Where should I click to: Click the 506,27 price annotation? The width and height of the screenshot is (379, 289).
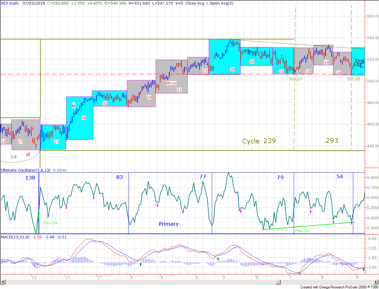(296, 79)
